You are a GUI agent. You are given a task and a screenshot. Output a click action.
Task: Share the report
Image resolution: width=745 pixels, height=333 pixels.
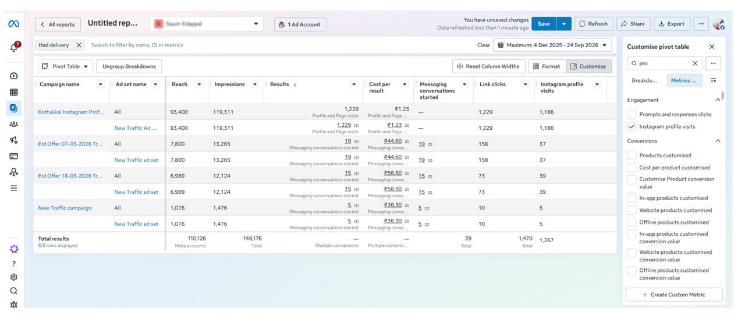pos(633,24)
